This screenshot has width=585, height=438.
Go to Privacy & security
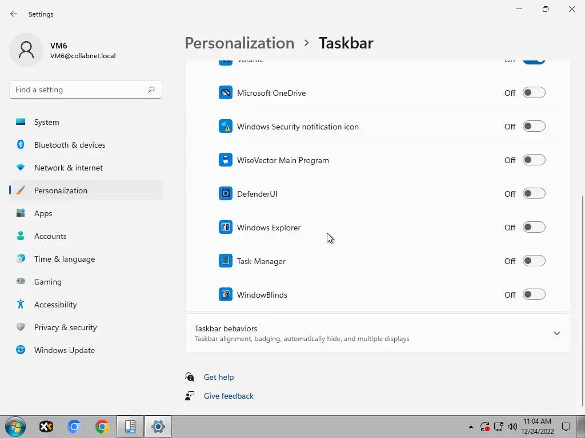pos(86,327)
